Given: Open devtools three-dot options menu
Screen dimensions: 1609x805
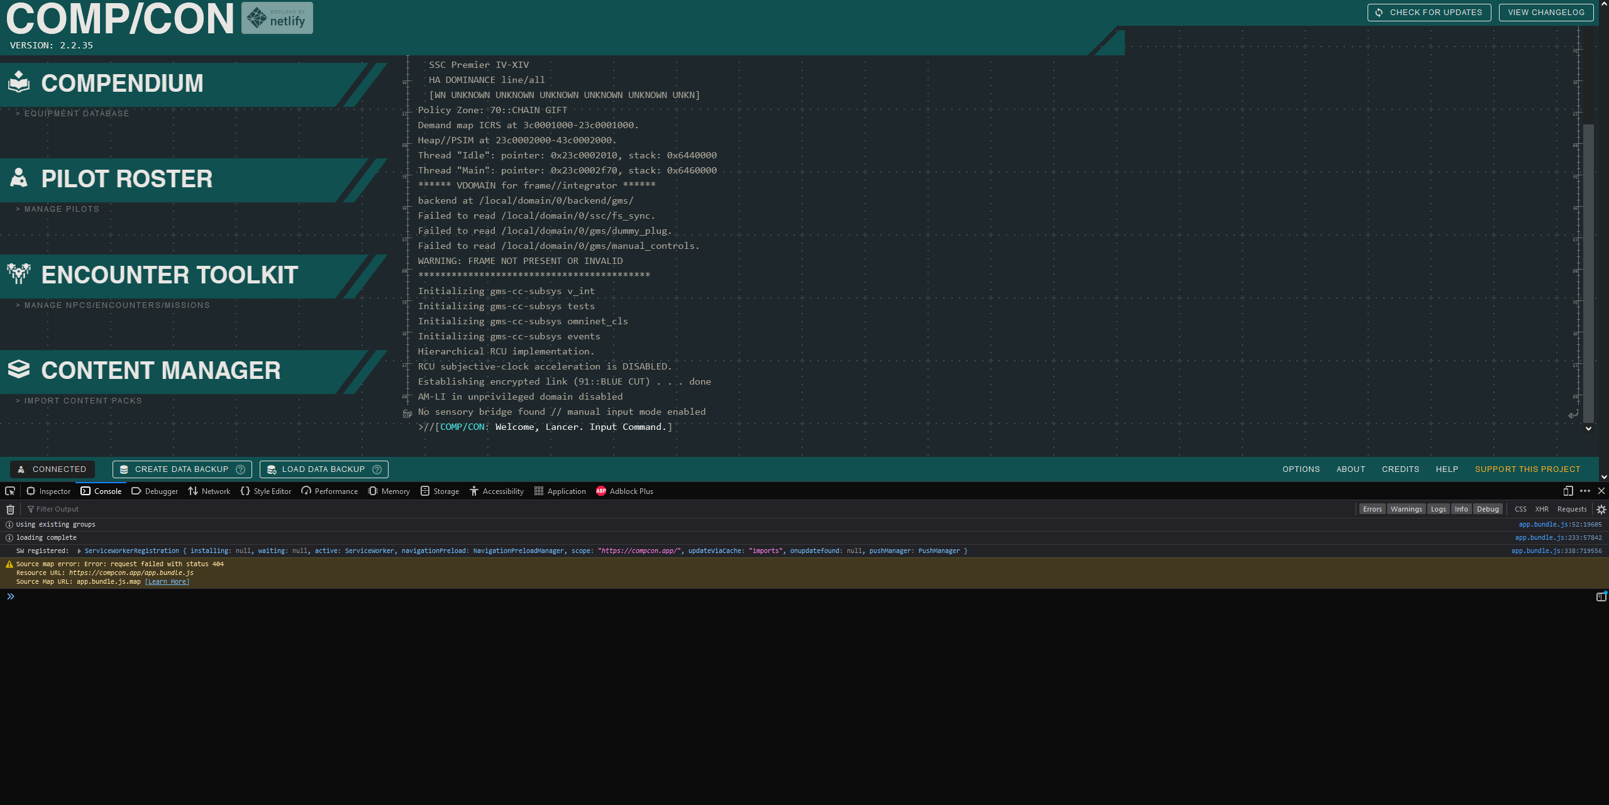Looking at the screenshot, I should (1584, 491).
